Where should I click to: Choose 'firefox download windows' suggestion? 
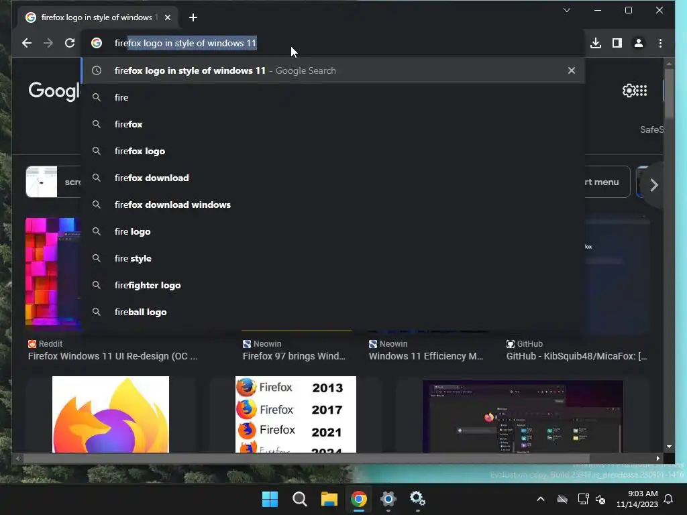333,205
